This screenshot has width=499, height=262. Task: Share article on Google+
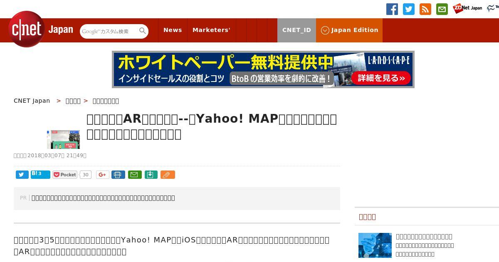(x=102, y=175)
